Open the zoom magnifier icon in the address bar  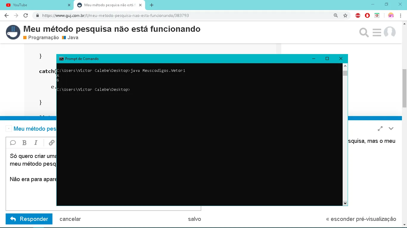pos(336,15)
